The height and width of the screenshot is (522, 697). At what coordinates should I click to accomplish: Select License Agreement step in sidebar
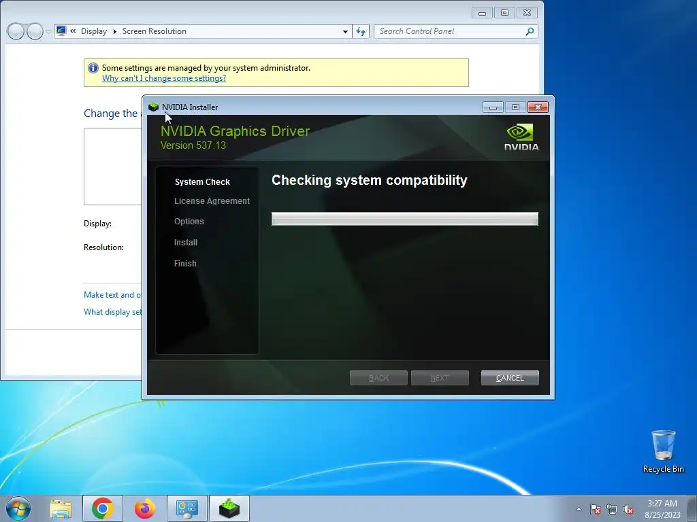point(212,201)
